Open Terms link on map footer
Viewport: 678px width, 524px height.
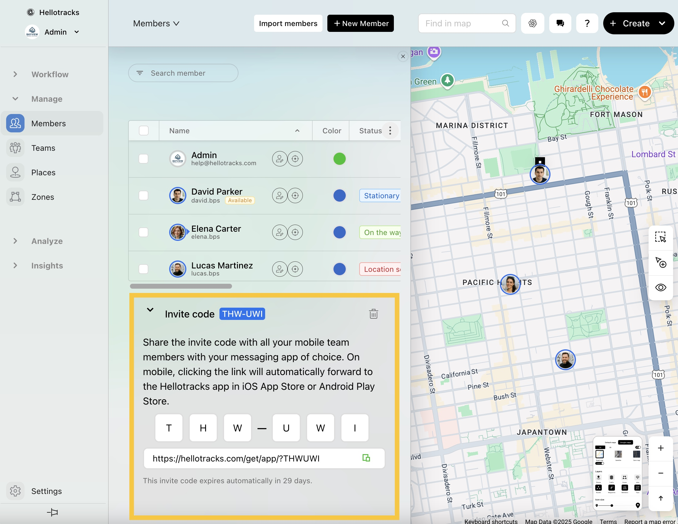[608, 521]
